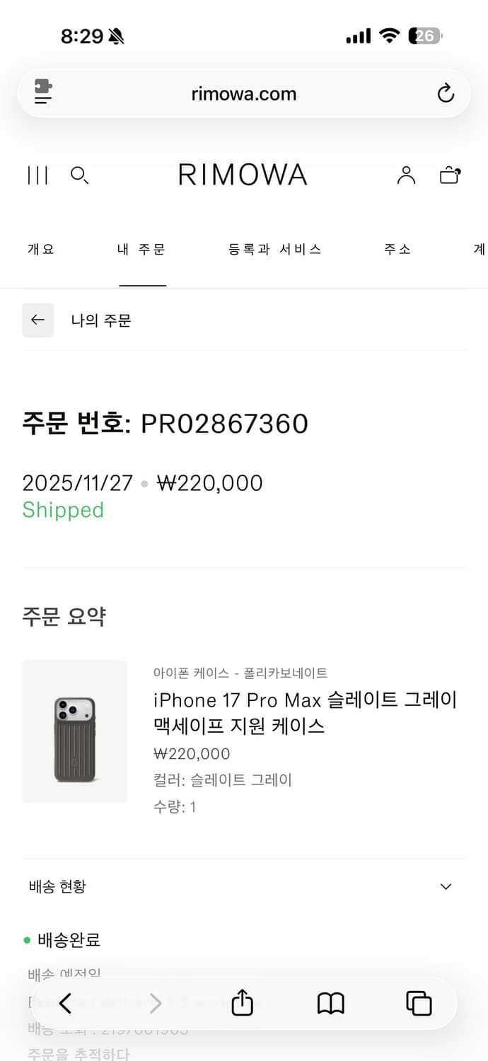Tap the iPhone case product thumbnail
The height and width of the screenshot is (1061, 488).
[x=74, y=732]
